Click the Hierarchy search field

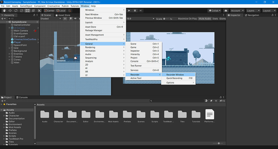pos(23,19)
